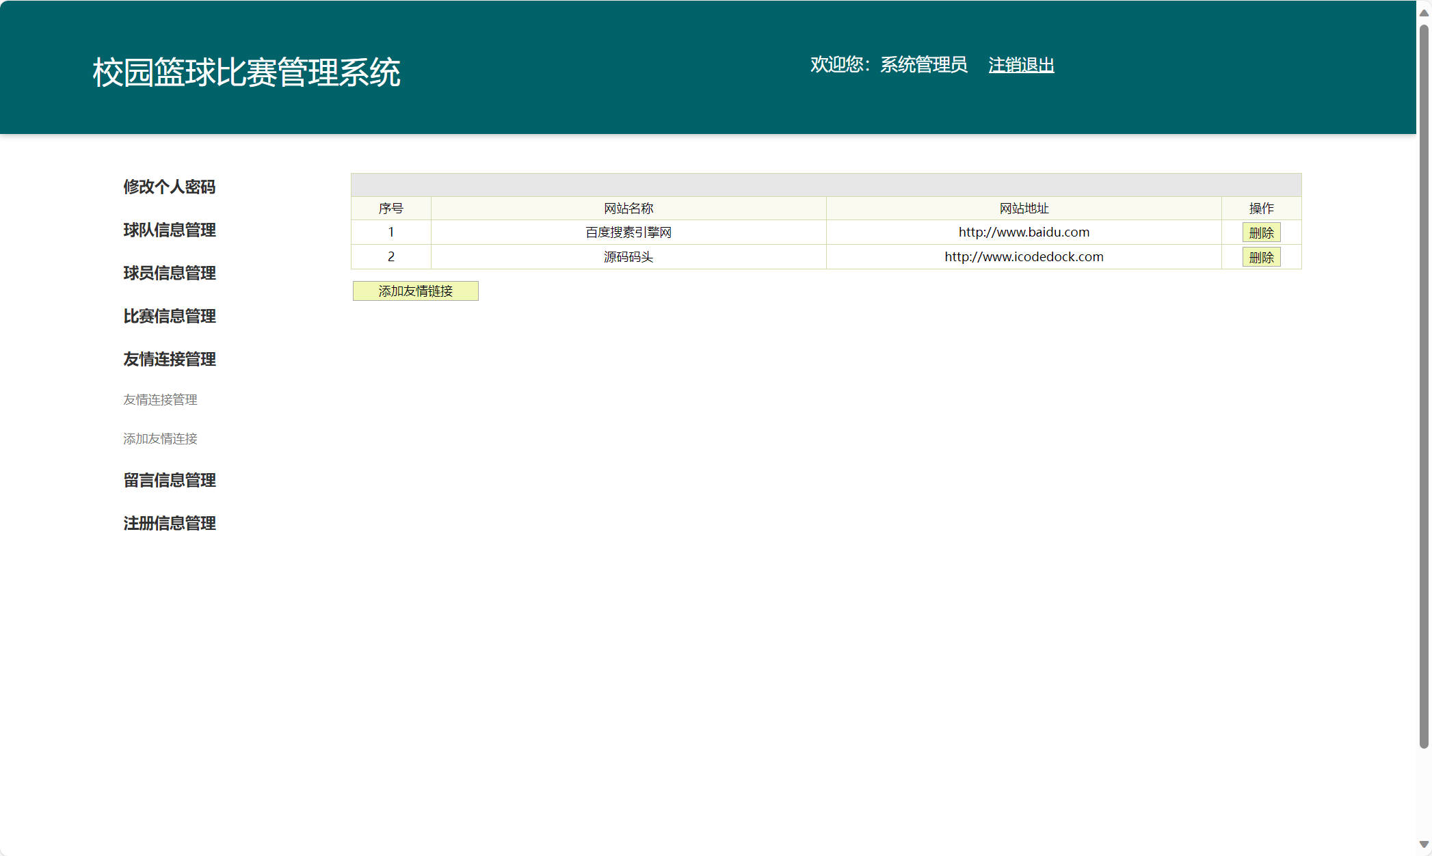Viewport: 1432px width, 856px height.
Task: Select the 添加友情连接 sub-item
Action: pyautogui.click(x=160, y=439)
